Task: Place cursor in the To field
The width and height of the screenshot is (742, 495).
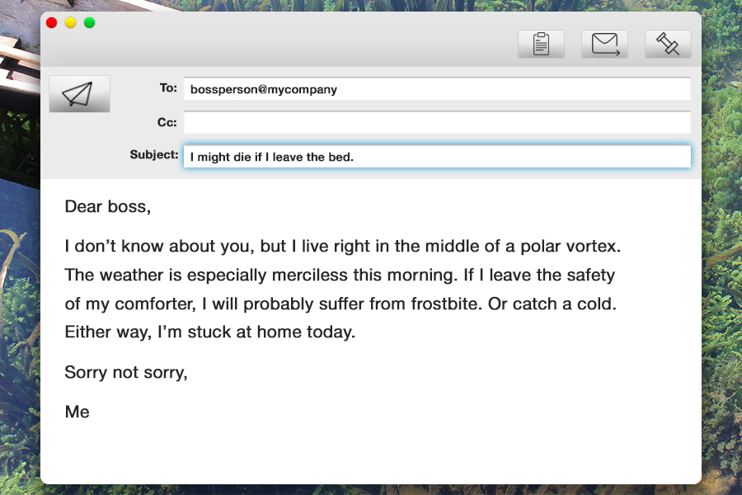Action: (x=437, y=89)
